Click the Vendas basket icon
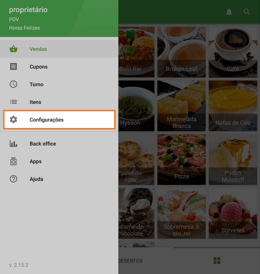This screenshot has width=260, height=274. (13, 49)
